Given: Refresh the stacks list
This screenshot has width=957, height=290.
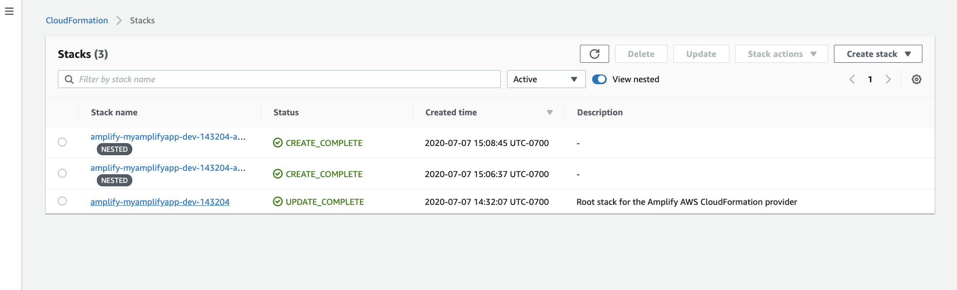Looking at the screenshot, I should click(x=594, y=54).
